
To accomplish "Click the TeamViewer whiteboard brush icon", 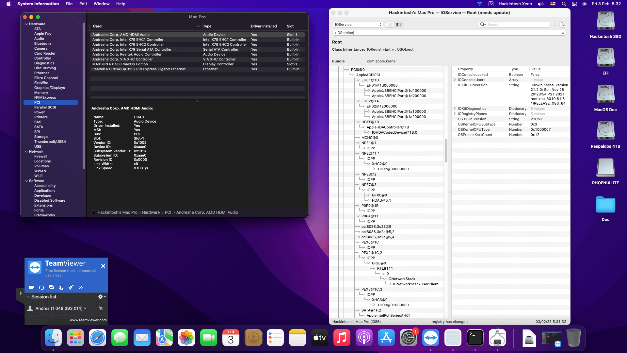I will (71, 287).
